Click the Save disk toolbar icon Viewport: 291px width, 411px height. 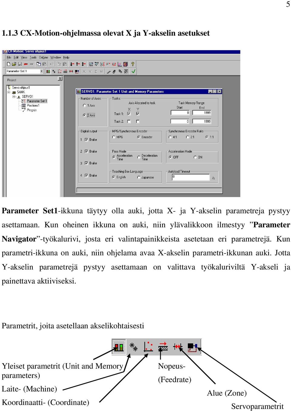click(x=20, y=64)
